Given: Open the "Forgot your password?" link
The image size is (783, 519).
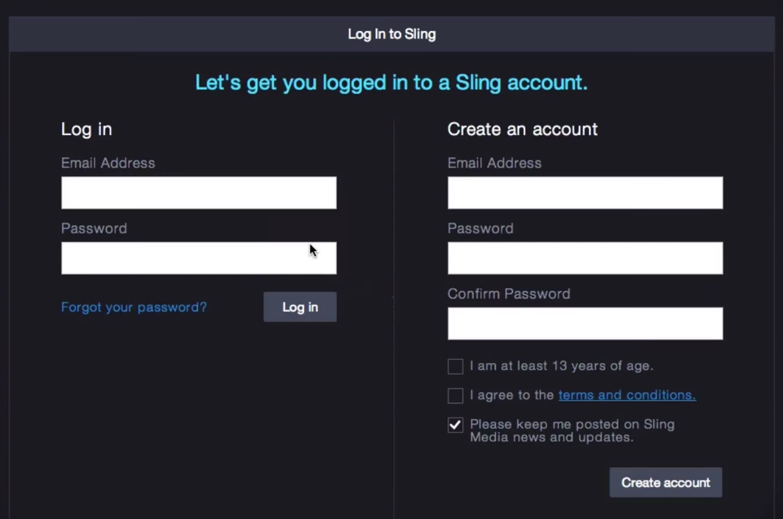Looking at the screenshot, I should [133, 306].
